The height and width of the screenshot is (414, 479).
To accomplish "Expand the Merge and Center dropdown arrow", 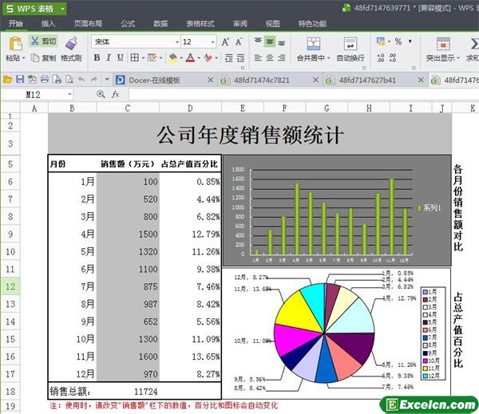I will (x=329, y=58).
